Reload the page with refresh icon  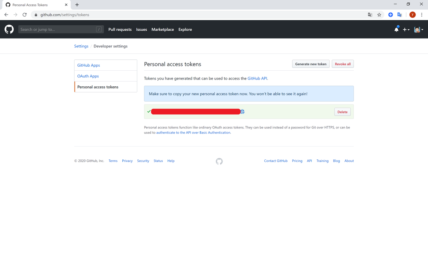(x=25, y=15)
